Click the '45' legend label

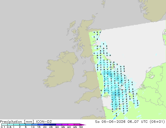pyautogui.click(x=75, y=127)
